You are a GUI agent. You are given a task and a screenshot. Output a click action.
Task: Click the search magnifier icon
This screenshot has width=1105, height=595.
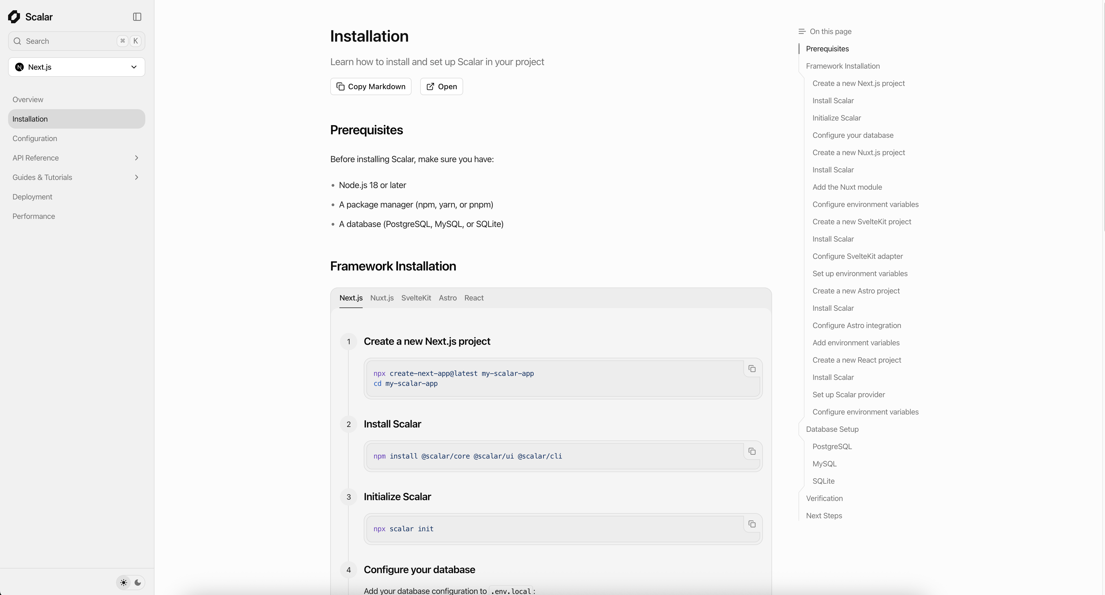pos(18,41)
